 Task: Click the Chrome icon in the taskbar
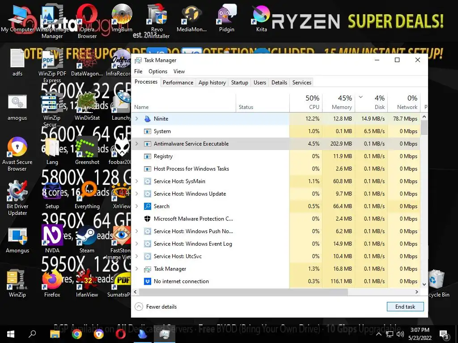77,334
